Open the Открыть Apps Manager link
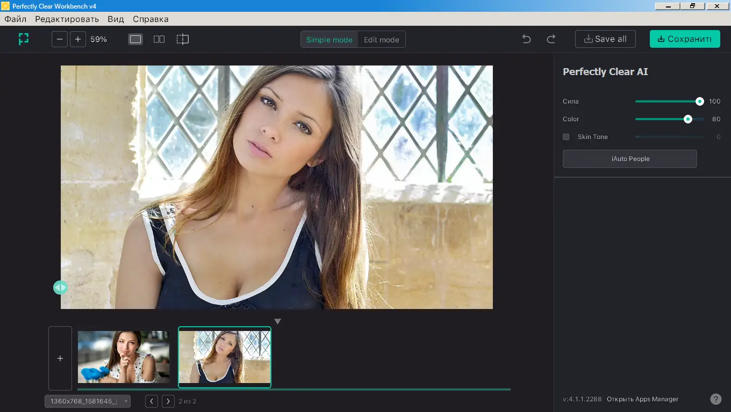This screenshot has height=412, width=731. point(643,399)
